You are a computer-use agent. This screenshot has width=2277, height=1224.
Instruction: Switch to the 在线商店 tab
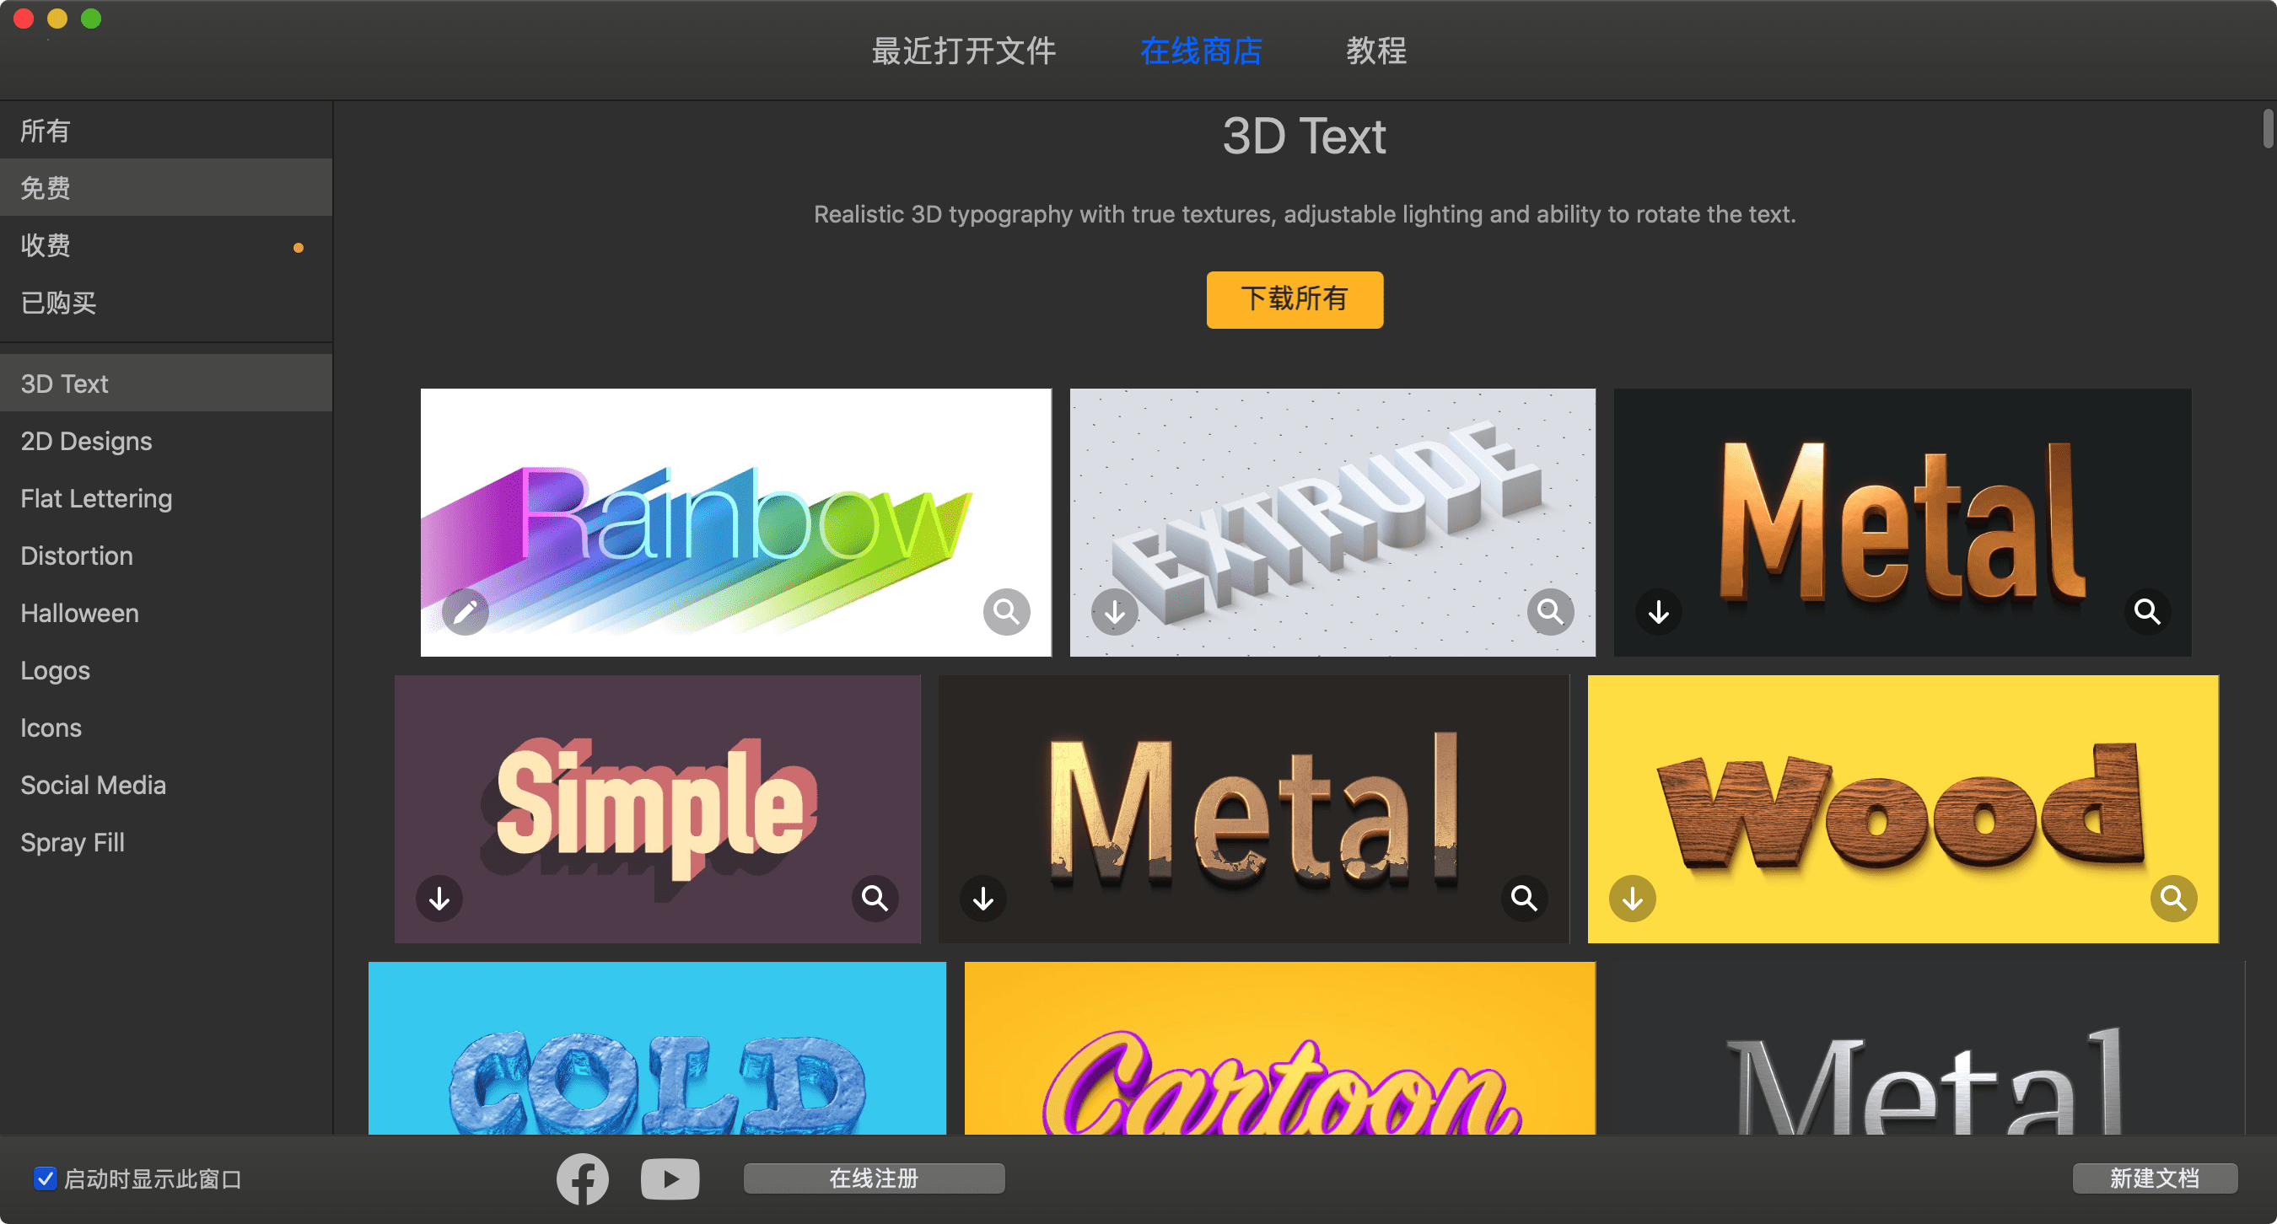click(1201, 51)
